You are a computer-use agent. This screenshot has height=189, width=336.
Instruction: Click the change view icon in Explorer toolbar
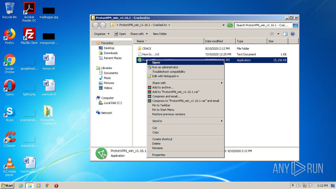tap(272, 34)
